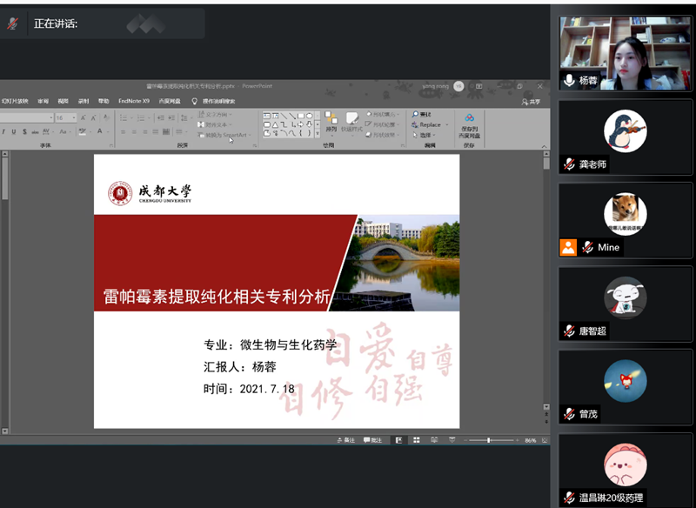This screenshot has height=508, width=696.
Task: Click the Share (共享) button
Action: [x=531, y=101]
